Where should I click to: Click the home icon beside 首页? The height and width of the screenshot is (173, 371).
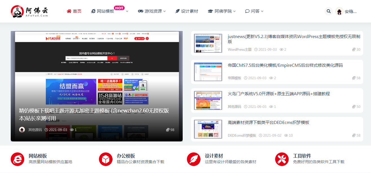69,11
